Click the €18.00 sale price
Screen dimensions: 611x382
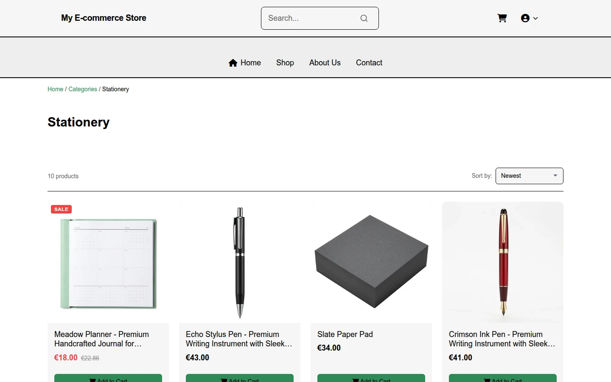66,358
